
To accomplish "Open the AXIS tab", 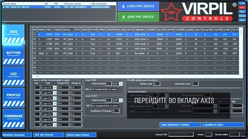I will pos(14,35).
